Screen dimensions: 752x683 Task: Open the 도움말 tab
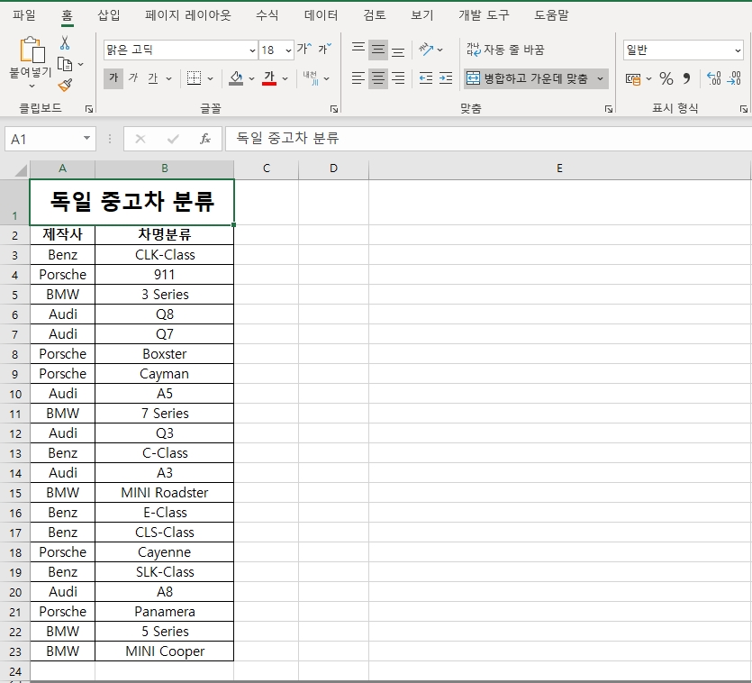(x=551, y=15)
